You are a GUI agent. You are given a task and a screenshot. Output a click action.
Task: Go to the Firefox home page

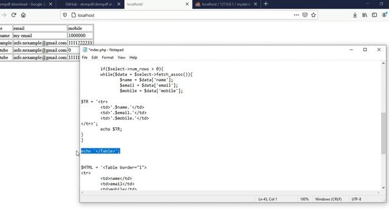[23, 15]
